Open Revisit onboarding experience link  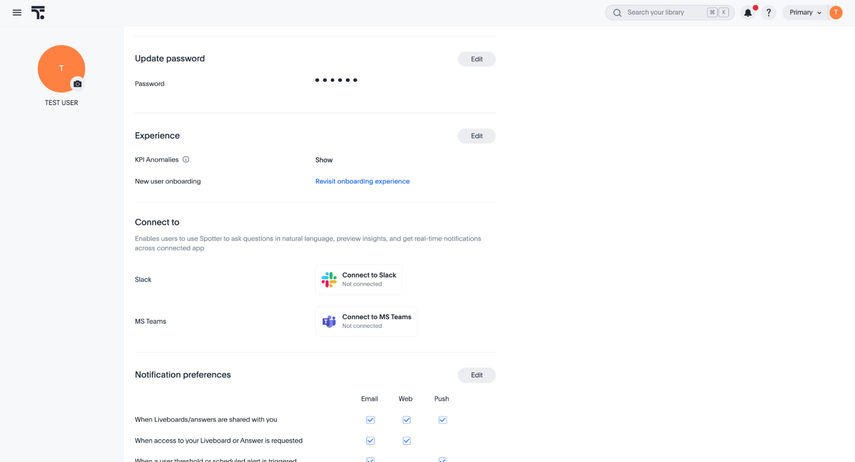pyautogui.click(x=362, y=181)
